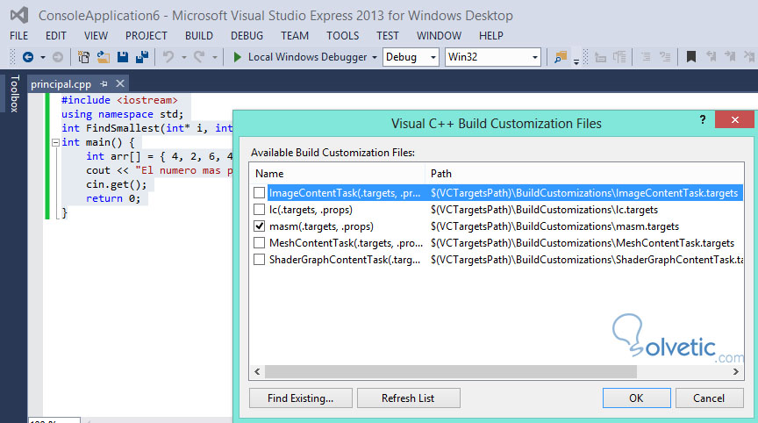Click the Undo arrow icon
Image resolution: width=758 pixels, height=423 pixels.
168,57
